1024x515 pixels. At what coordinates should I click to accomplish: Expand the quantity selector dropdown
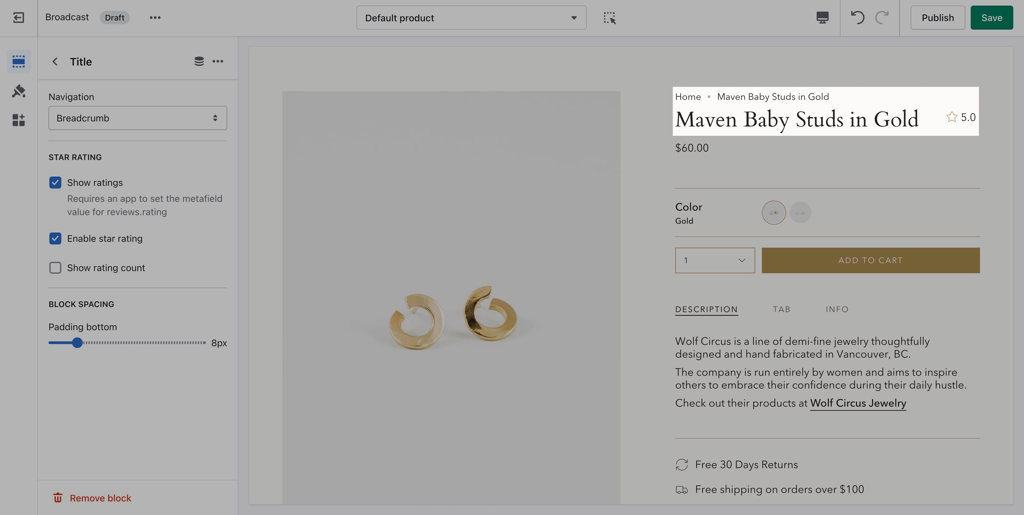pyautogui.click(x=715, y=260)
